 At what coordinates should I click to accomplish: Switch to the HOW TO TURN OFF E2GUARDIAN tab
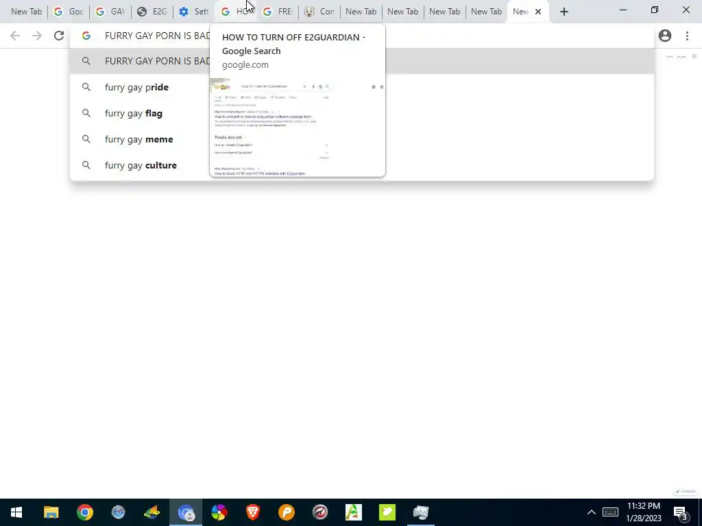click(x=236, y=12)
